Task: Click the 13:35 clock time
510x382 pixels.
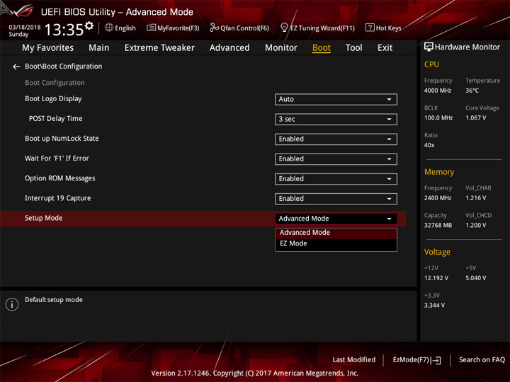Action: tap(64, 30)
